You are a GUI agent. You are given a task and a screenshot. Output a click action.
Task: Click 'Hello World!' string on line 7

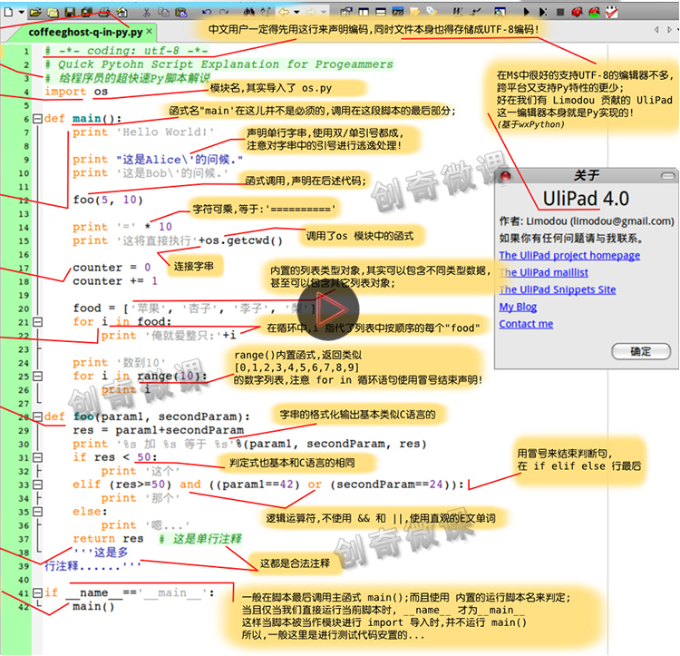click(x=165, y=132)
